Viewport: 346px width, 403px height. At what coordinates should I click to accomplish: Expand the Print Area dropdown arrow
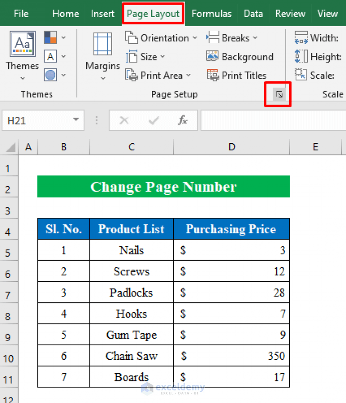[x=189, y=75]
